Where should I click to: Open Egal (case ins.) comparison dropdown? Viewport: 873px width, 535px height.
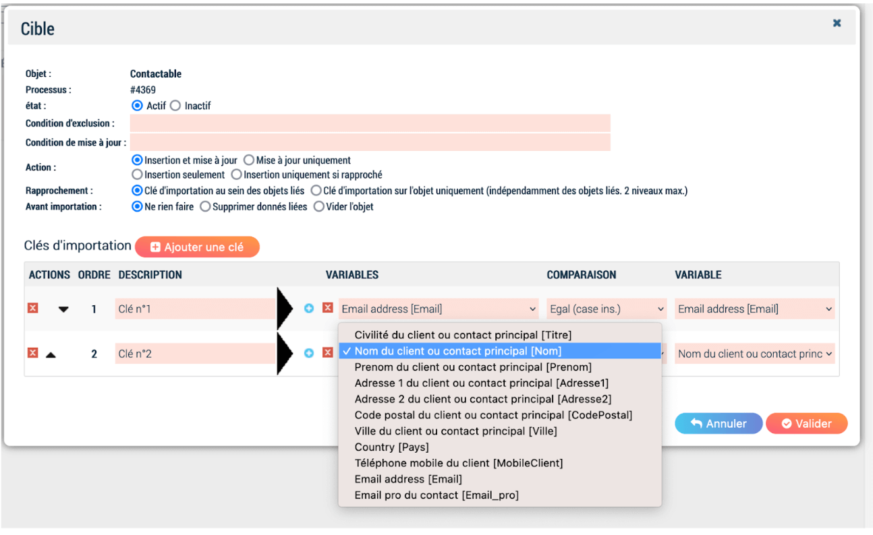pos(607,309)
